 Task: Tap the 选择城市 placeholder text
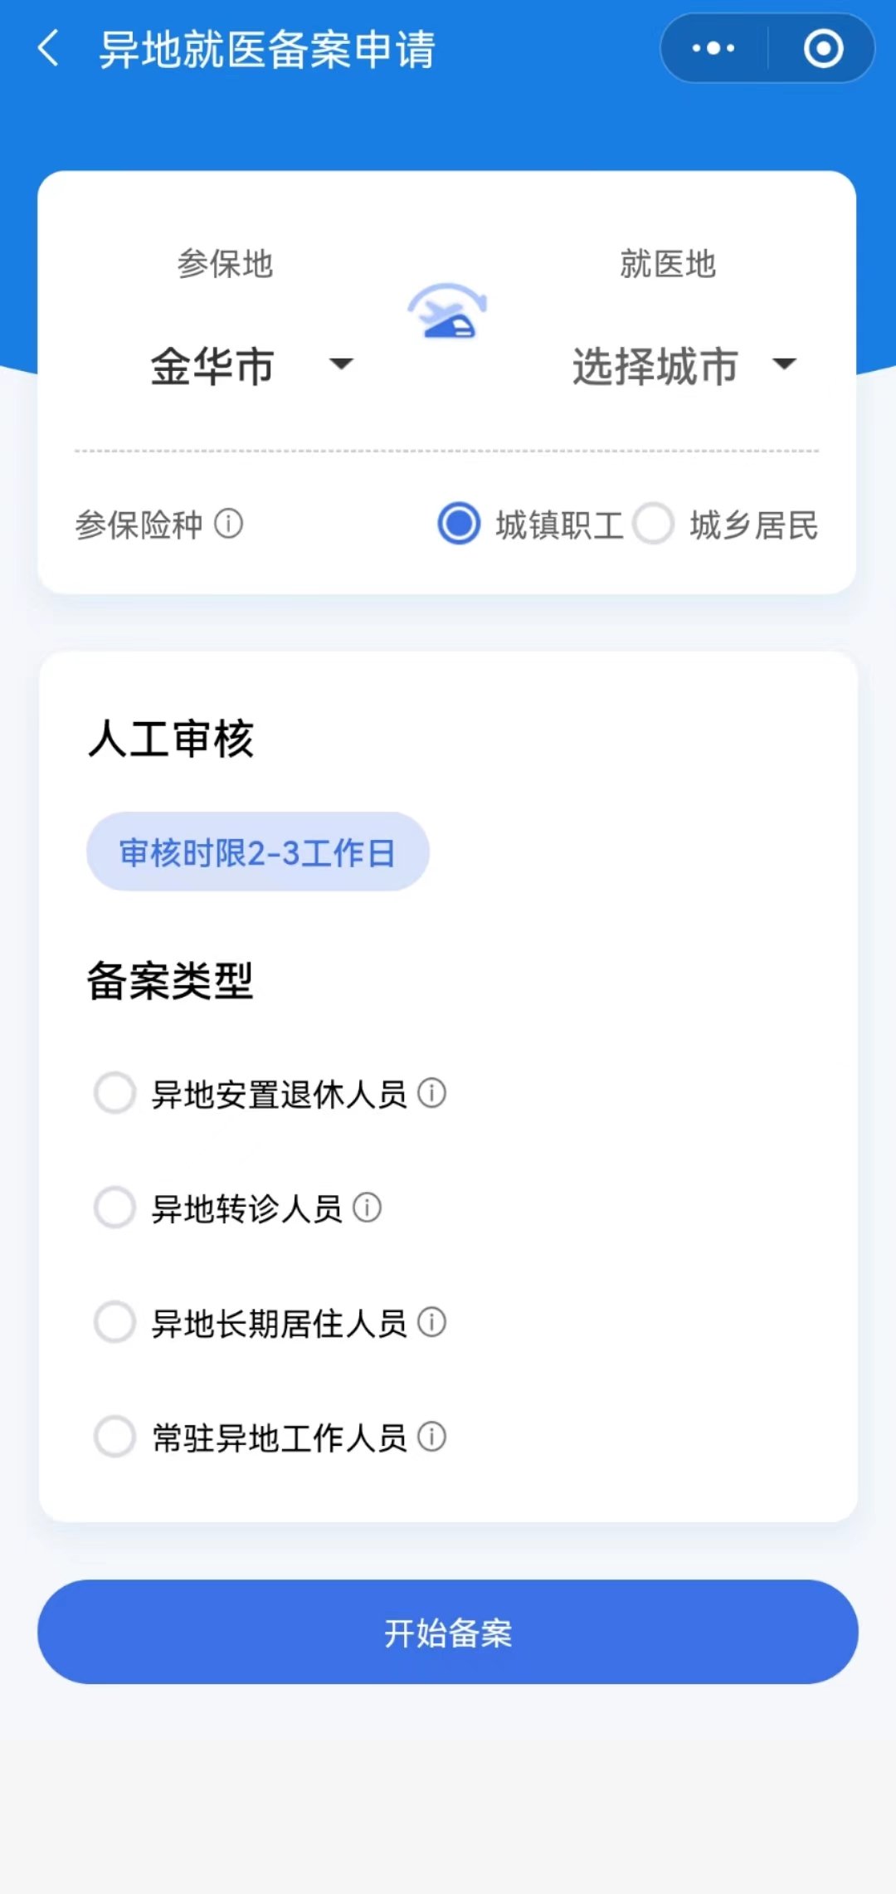pos(655,366)
